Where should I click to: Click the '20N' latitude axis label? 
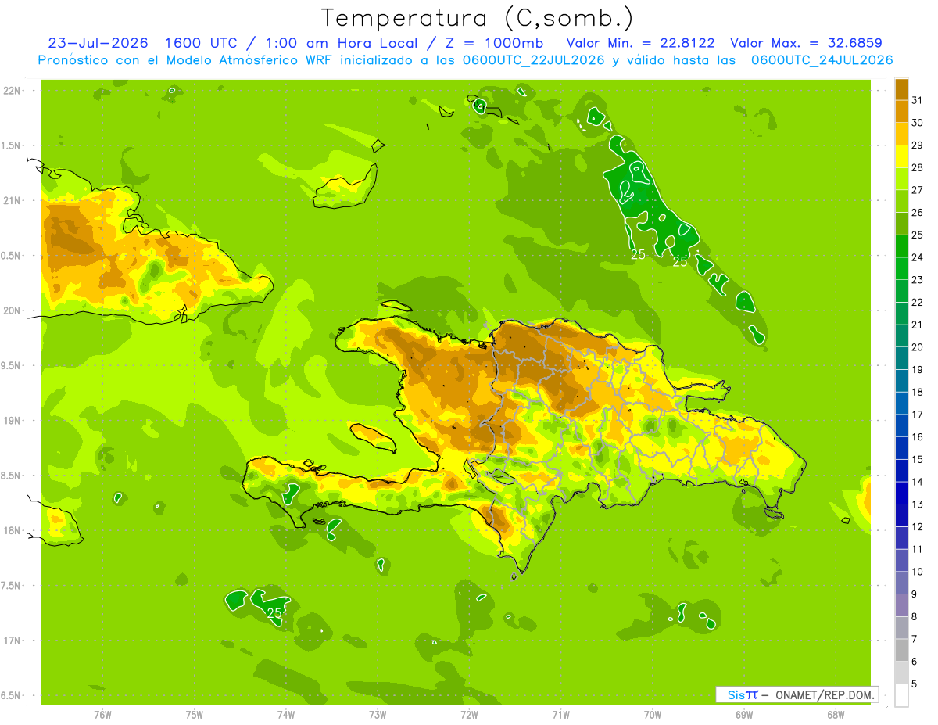[11, 310]
